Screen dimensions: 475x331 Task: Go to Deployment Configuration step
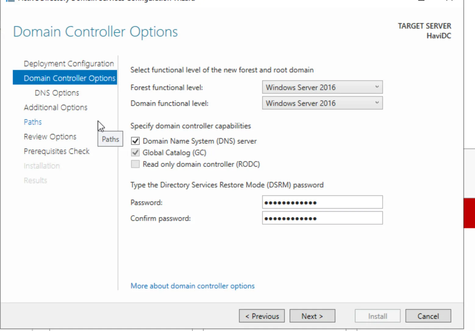(69, 64)
